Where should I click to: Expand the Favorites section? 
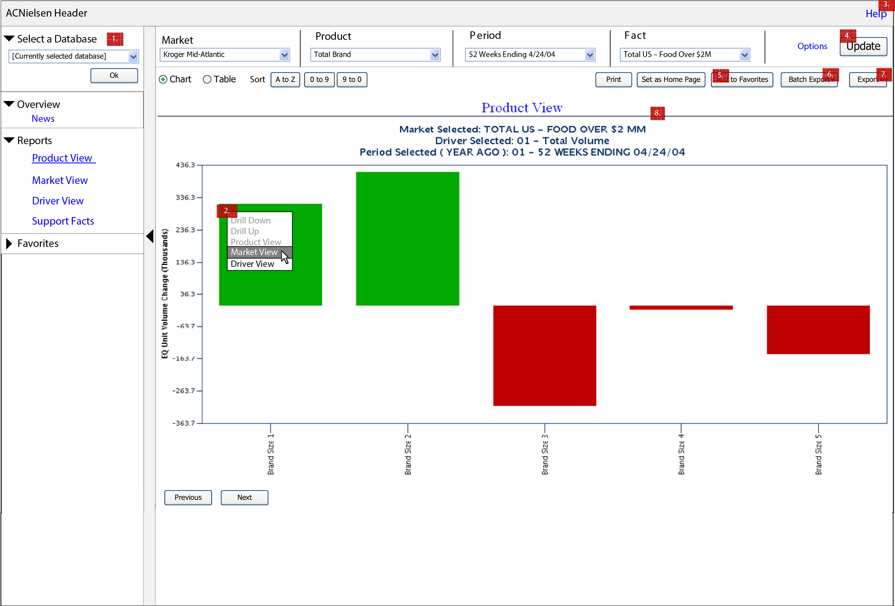point(9,243)
